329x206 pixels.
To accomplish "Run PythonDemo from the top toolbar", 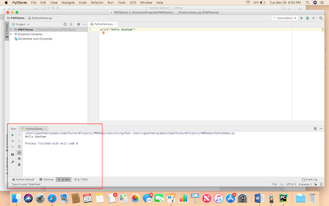I will (x=302, y=18).
